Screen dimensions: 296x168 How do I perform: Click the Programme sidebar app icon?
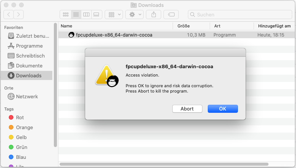(x=11, y=46)
